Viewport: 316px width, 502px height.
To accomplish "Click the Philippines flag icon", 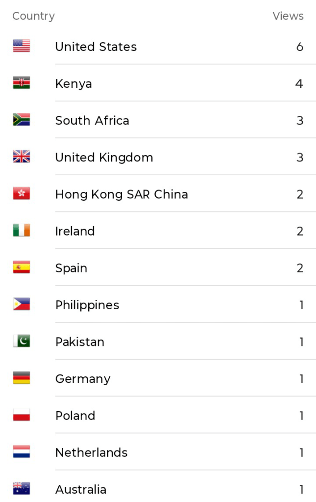I will pos(21,304).
